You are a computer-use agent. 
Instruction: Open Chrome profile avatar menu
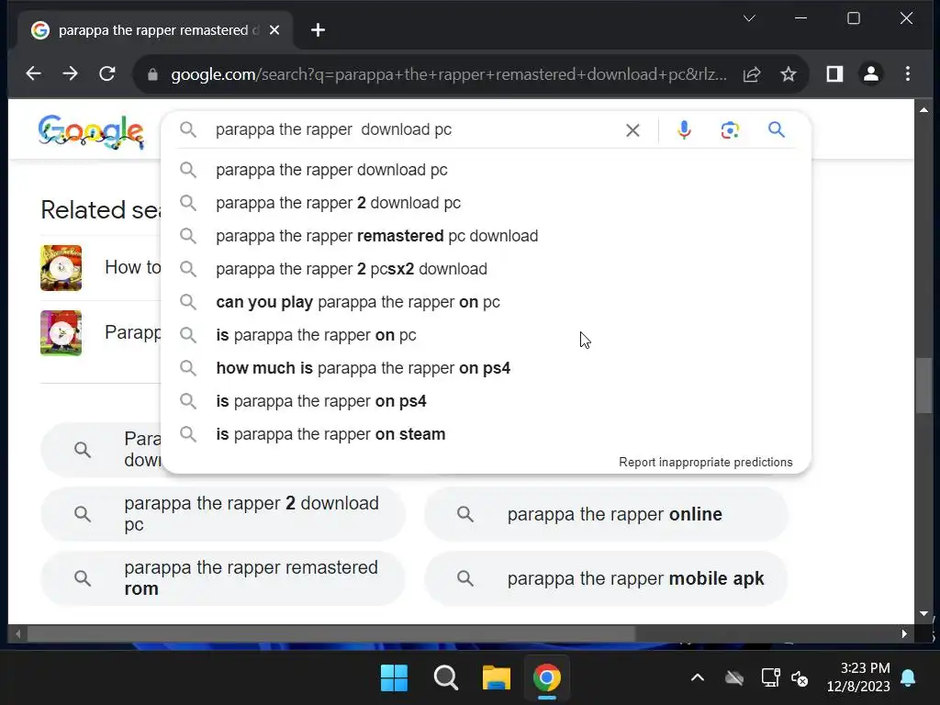[870, 73]
